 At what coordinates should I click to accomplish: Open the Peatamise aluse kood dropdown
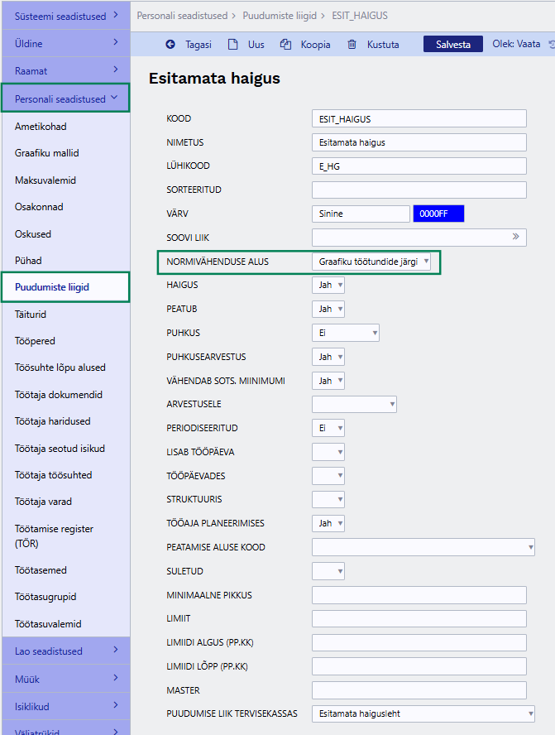click(423, 547)
